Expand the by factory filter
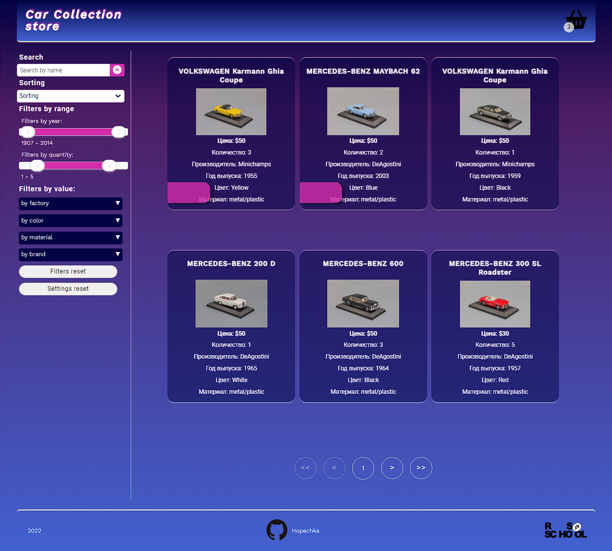The image size is (612, 551). tap(70, 203)
